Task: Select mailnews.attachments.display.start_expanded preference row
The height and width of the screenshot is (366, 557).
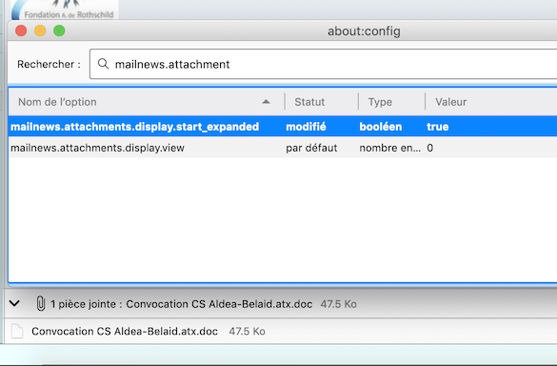Action: (x=283, y=127)
